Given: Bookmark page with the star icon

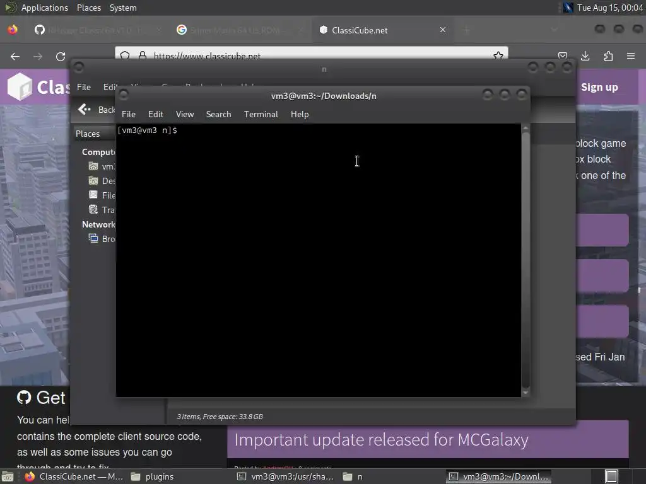Looking at the screenshot, I should [498, 55].
